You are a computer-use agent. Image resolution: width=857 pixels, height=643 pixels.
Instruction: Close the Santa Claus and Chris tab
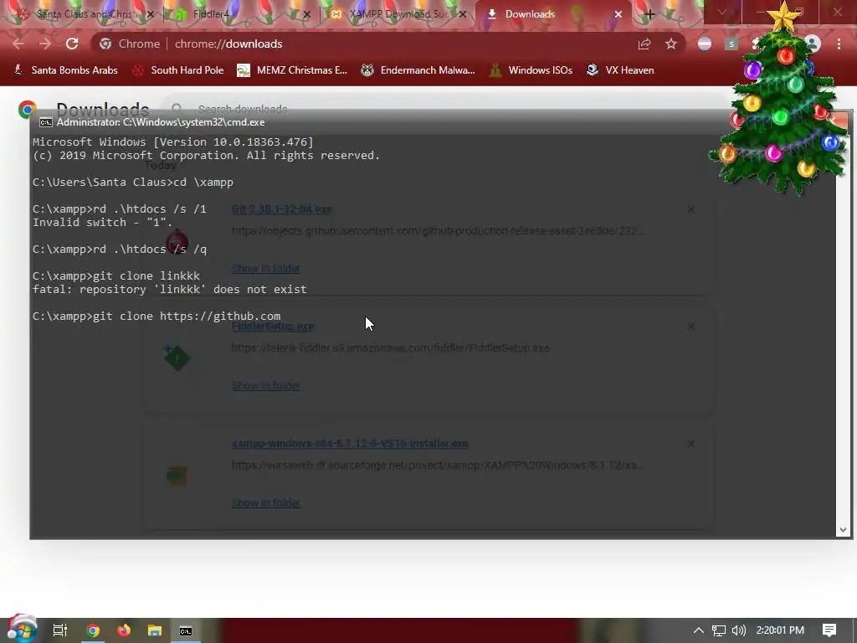151,14
